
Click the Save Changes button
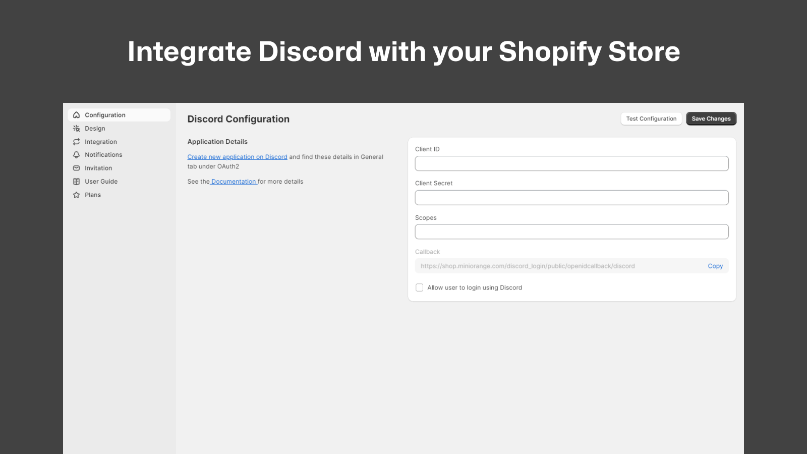[x=711, y=119]
